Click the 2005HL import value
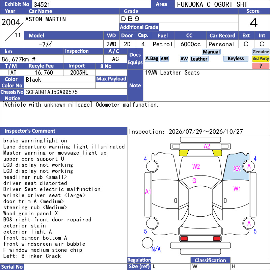Image resolution: width=270 pixels, height=270 pixels. 79,73
